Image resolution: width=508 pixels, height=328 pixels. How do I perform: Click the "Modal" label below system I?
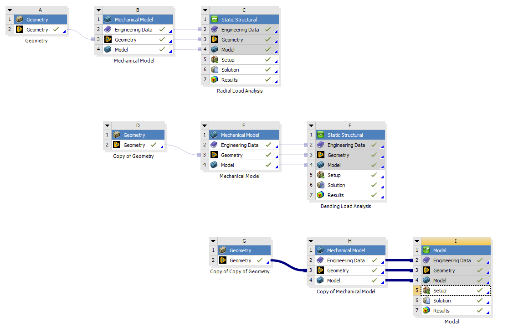point(452,322)
